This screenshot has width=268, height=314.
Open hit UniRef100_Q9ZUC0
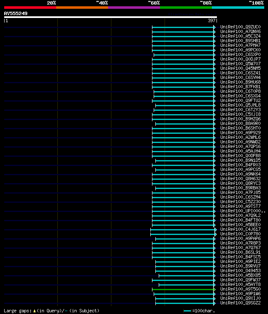tap(240, 27)
